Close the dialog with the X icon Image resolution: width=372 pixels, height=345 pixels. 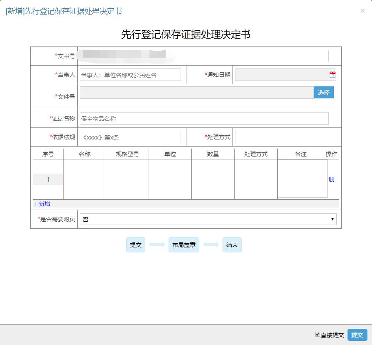click(x=362, y=11)
